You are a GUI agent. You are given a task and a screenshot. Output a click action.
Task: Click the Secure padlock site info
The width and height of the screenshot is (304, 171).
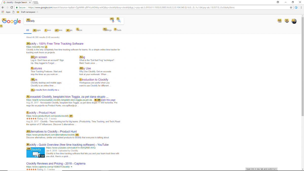pos(21,7)
